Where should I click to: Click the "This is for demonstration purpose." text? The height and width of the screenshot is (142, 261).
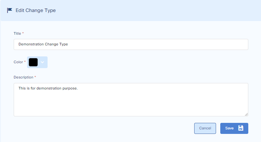48,88
